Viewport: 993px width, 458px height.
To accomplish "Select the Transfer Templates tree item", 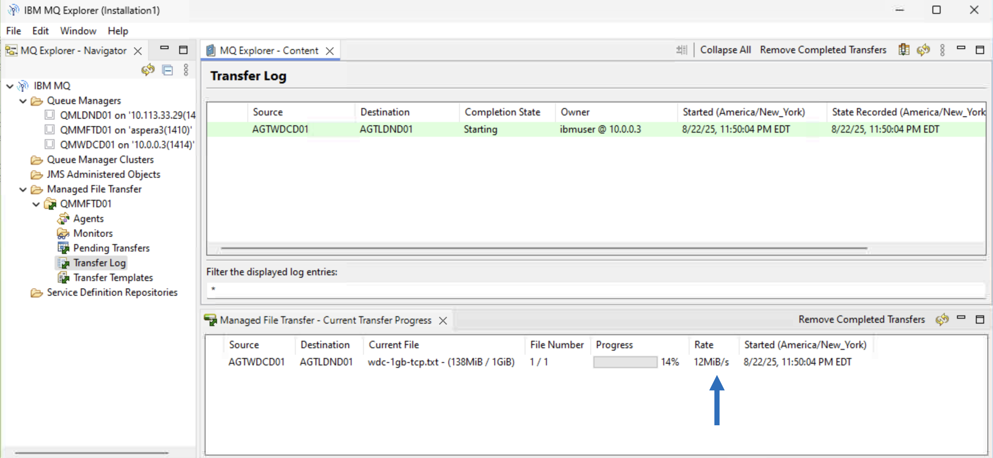I will tap(113, 278).
